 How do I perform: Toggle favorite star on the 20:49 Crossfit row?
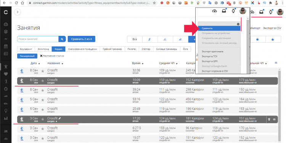[x=43, y=109]
